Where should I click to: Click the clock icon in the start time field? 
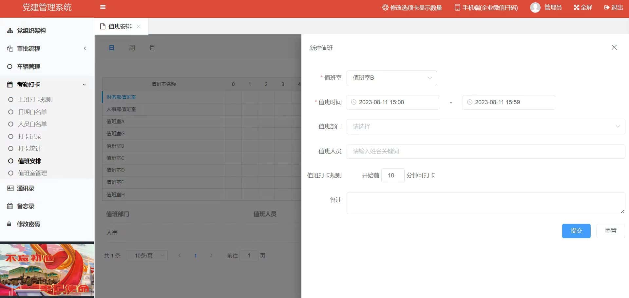pyautogui.click(x=353, y=102)
